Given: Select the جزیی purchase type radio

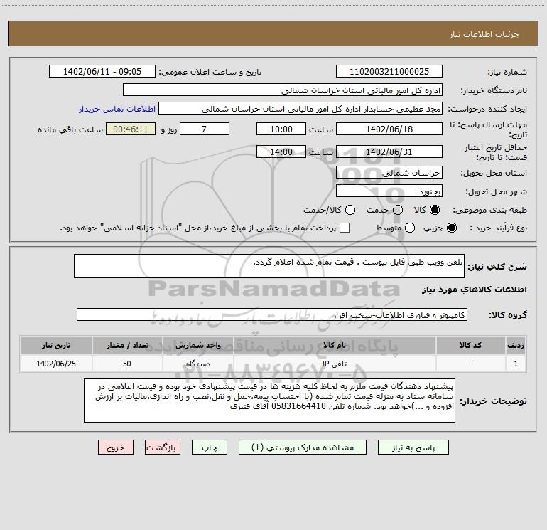Looking at the screenshot, I should tap(452, 228).
